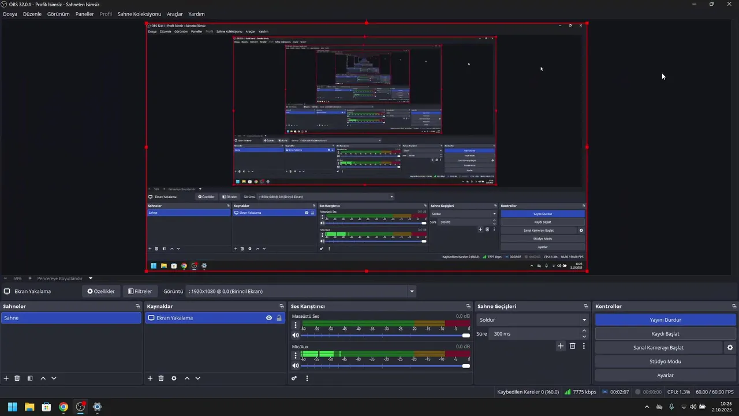Open the Dosya menu
Image resolution: width=739 pixels, height=416 pixels.
pyautogui.click(x=10, y=14)
